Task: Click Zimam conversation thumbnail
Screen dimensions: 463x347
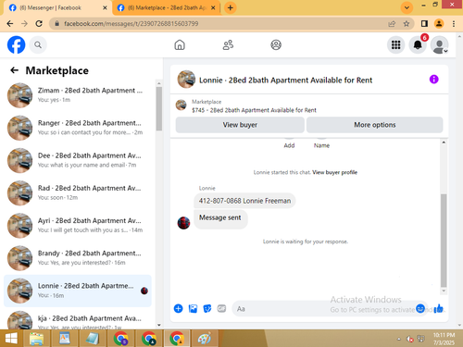Action: coord(19,95)
